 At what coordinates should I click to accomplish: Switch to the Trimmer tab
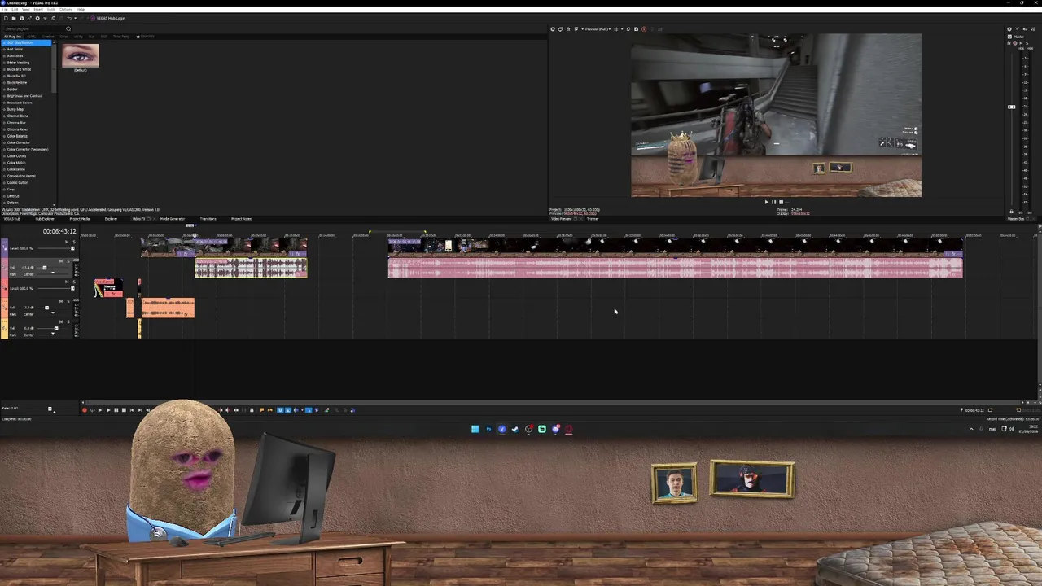point(593,219)
